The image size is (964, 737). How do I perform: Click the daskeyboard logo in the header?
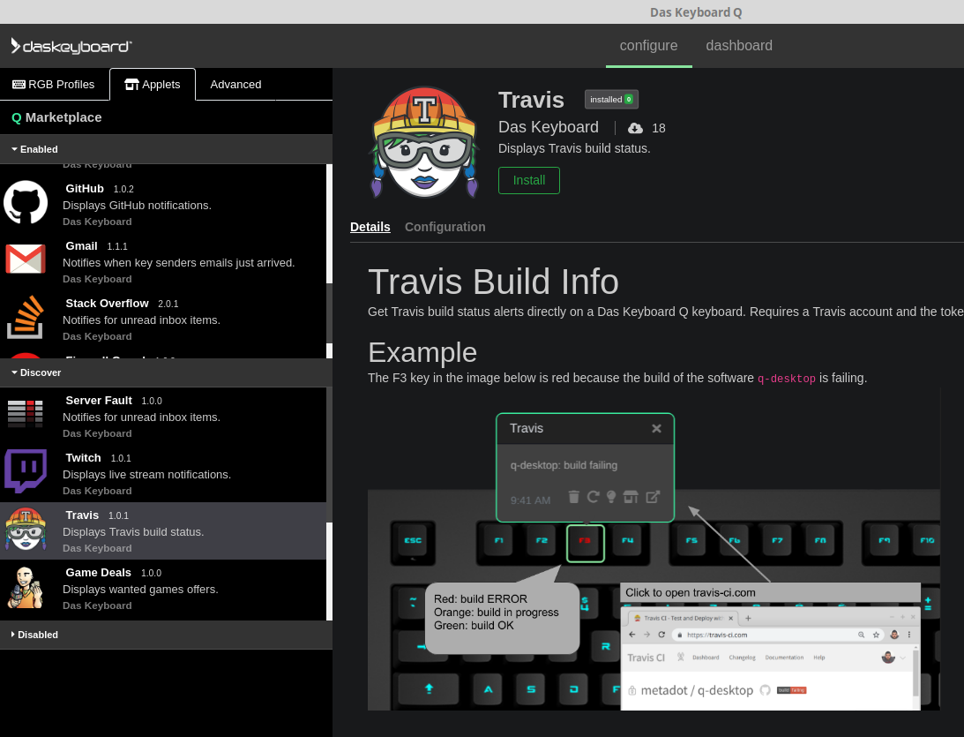(x=71, y=46)
